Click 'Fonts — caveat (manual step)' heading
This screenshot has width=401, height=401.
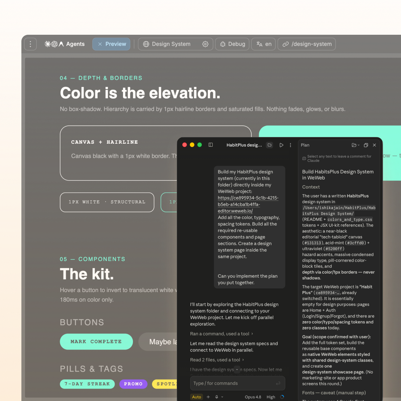334,393
